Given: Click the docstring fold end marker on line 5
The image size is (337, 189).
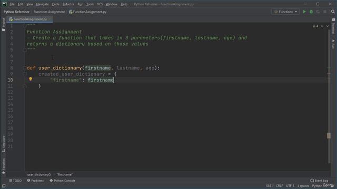Looking at the screenshot, I should [25, 50].
